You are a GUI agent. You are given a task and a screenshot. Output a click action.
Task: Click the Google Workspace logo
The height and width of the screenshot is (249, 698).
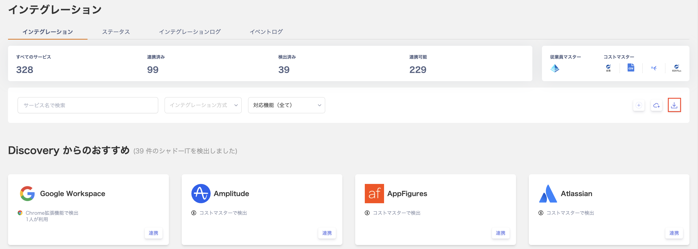(x=27, y=194)
